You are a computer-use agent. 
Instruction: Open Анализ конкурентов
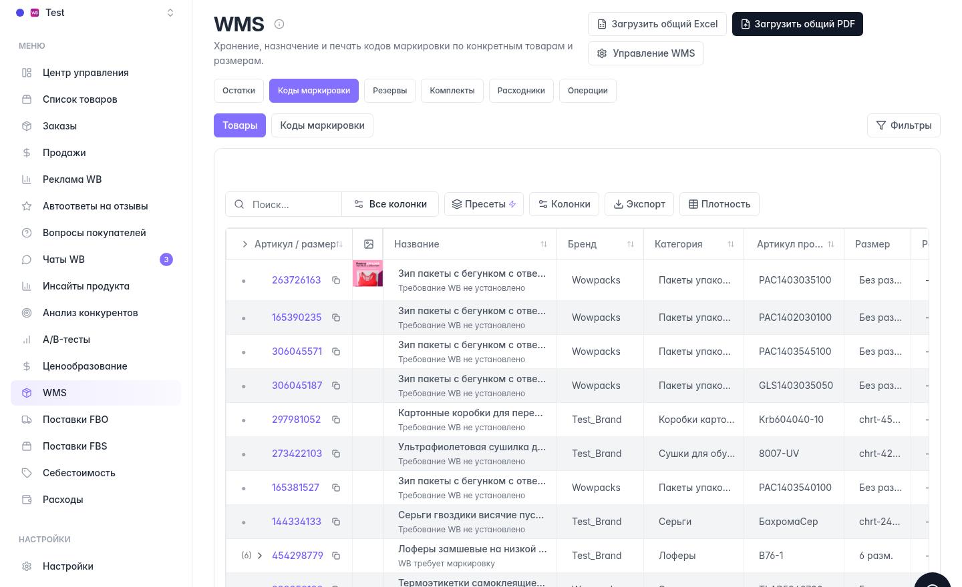(96, 313)
